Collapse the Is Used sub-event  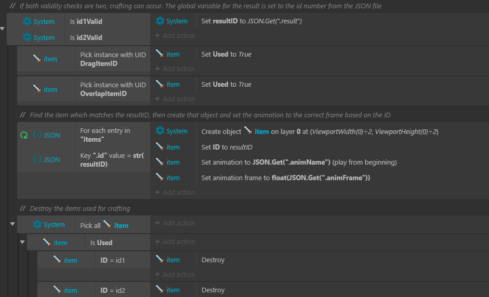tap(22, 242)
